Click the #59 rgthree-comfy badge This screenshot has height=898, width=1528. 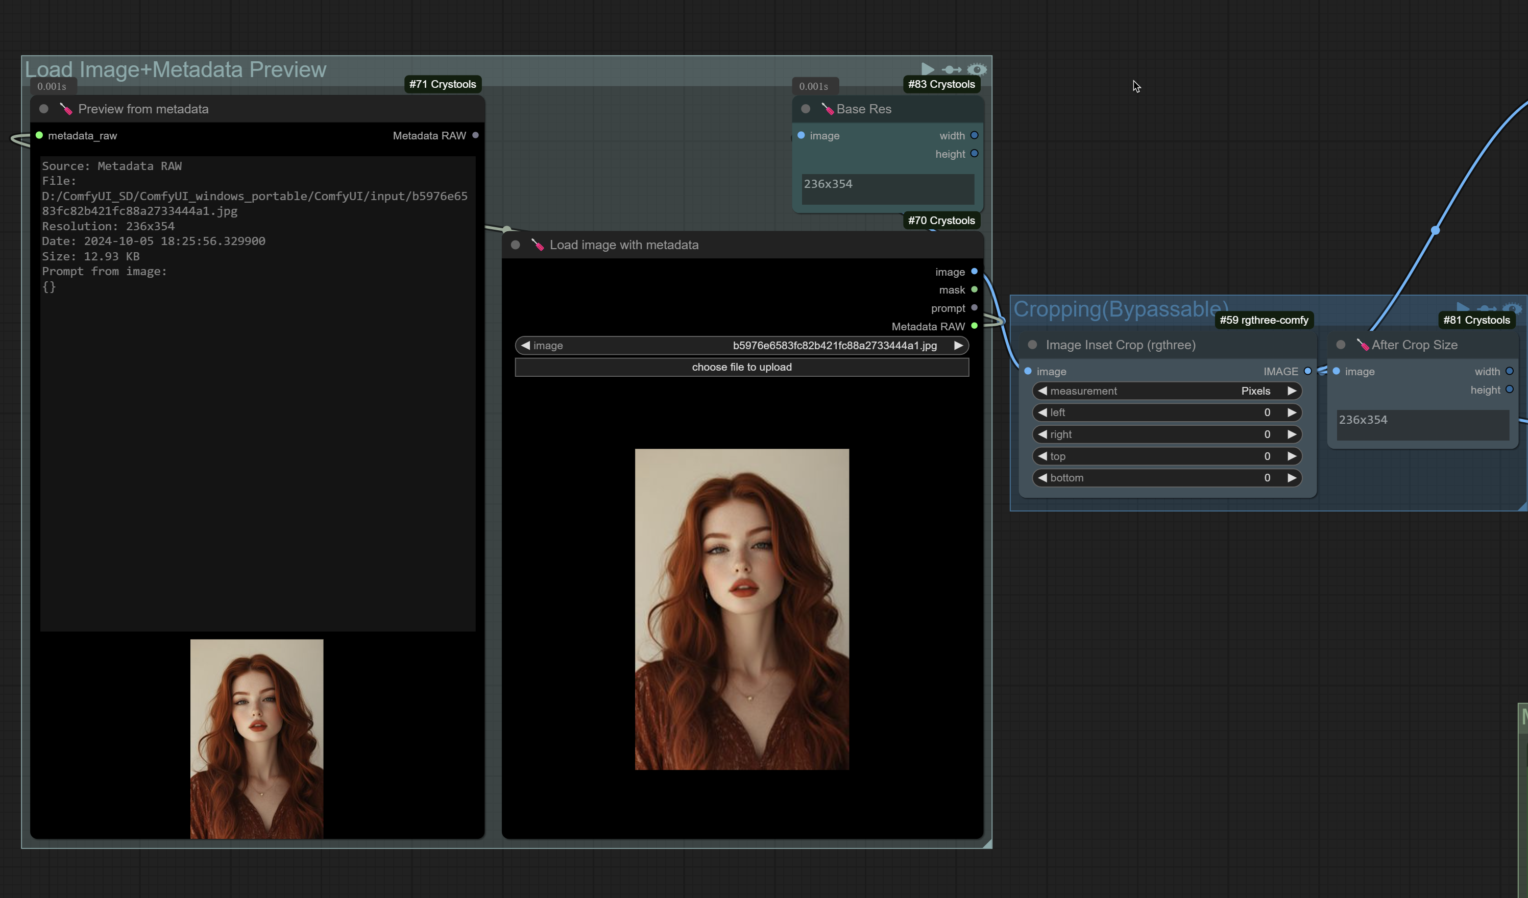click(x=1264, y=320)
